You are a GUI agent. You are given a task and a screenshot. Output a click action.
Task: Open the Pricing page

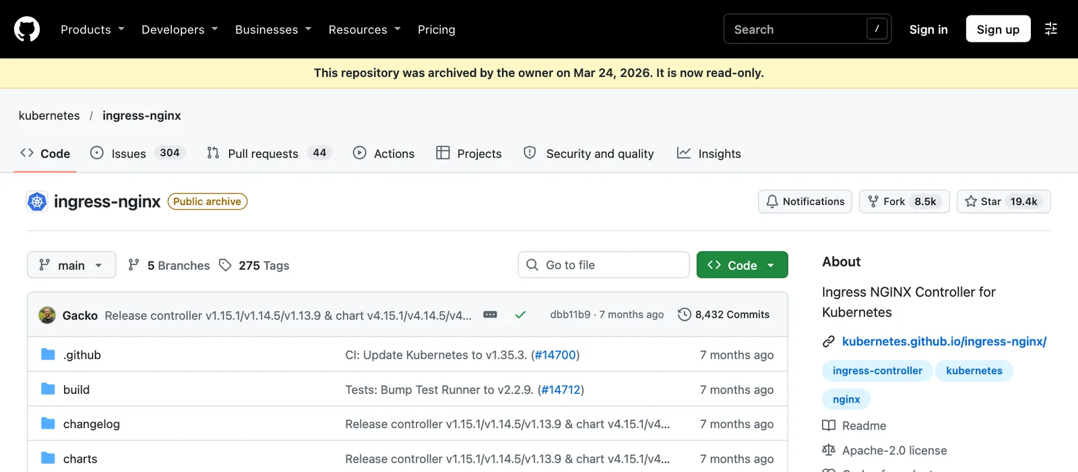[x=437, y=29]
